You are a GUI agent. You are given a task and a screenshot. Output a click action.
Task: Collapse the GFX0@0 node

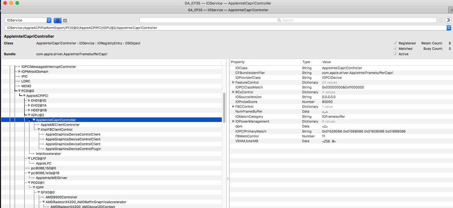[39, 192]
